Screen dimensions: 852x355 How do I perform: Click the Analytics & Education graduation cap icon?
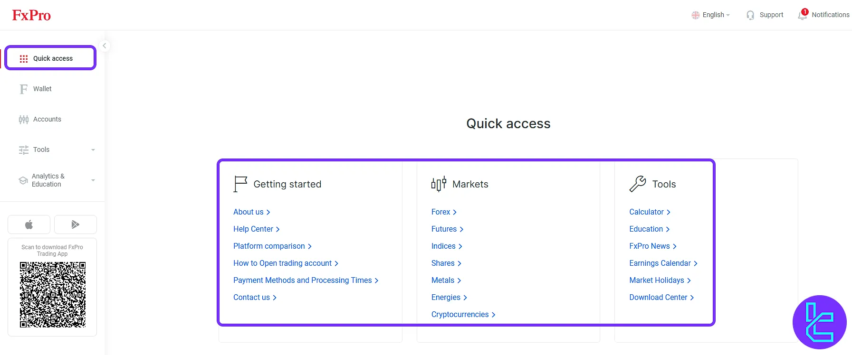coord(23,180)
